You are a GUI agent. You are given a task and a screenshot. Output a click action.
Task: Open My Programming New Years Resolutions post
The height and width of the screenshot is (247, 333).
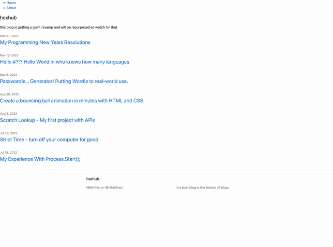[x=45, y=42]
